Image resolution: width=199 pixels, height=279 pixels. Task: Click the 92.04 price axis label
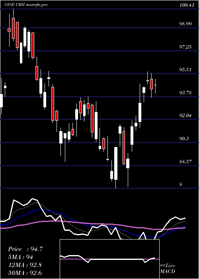point(185,116)
